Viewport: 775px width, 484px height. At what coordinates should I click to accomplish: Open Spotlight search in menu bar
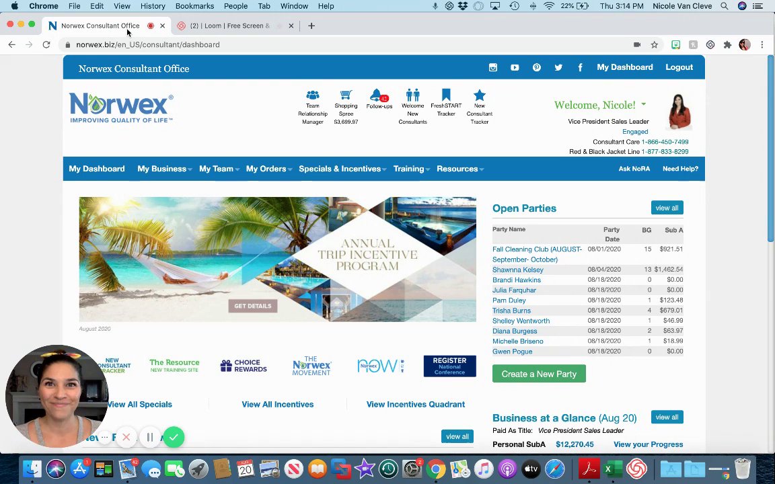point(724,6)
